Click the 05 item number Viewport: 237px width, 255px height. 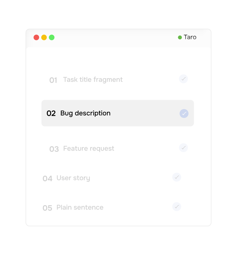coord(47,208)
